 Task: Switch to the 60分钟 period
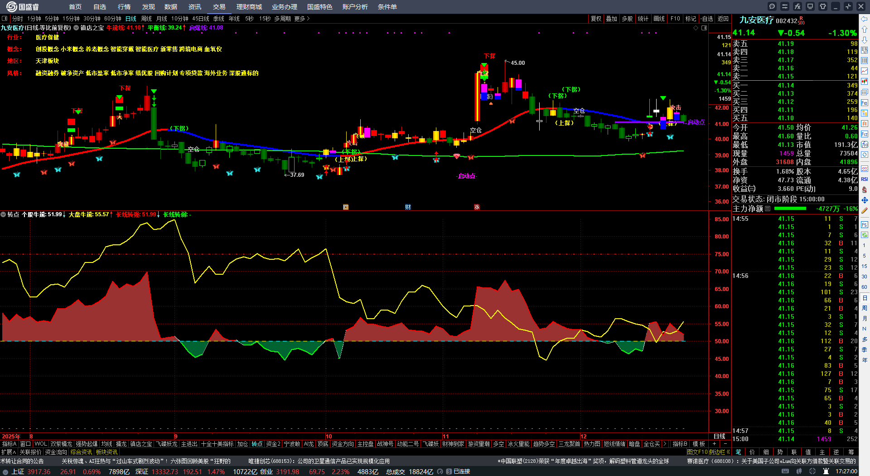point(113,19)
